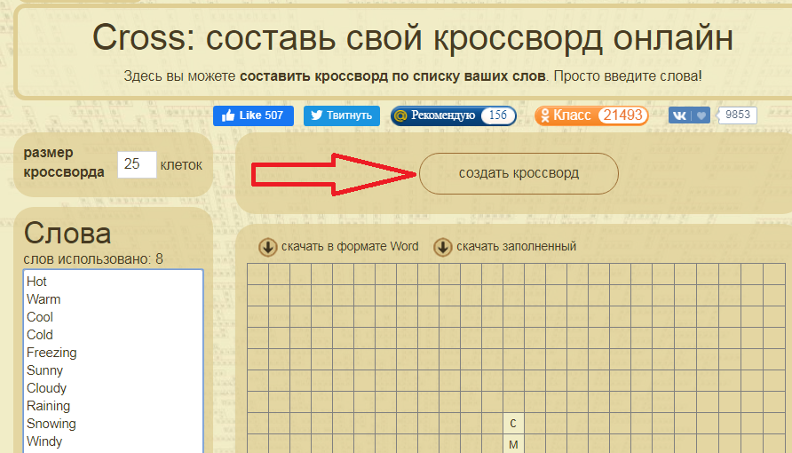Click the word Windy in the words list
The height and width of the screenshot is (453, 792).
(x=44, y=441)
